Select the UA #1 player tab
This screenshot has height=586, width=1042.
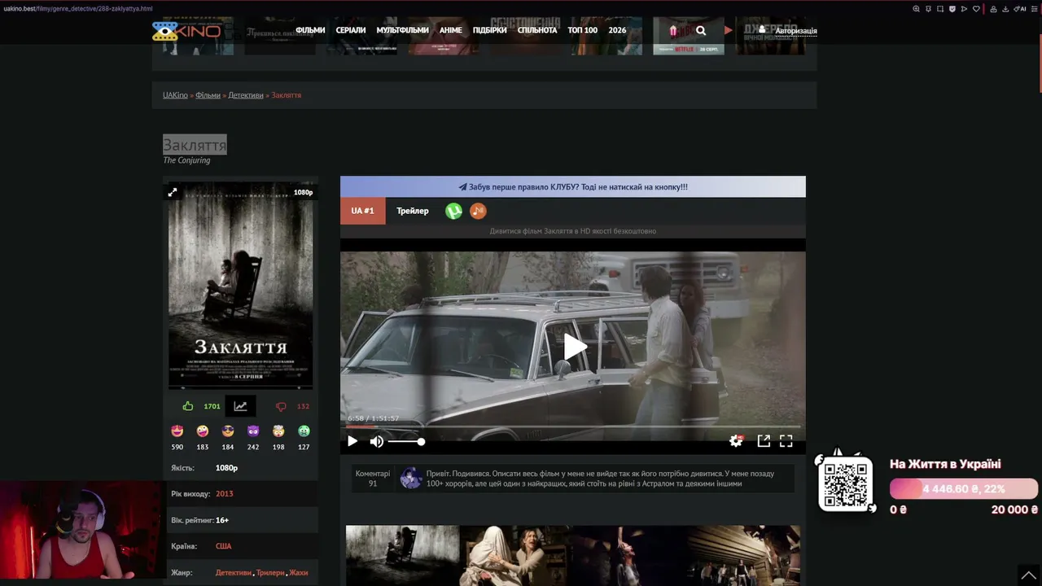tap(363, 211)
